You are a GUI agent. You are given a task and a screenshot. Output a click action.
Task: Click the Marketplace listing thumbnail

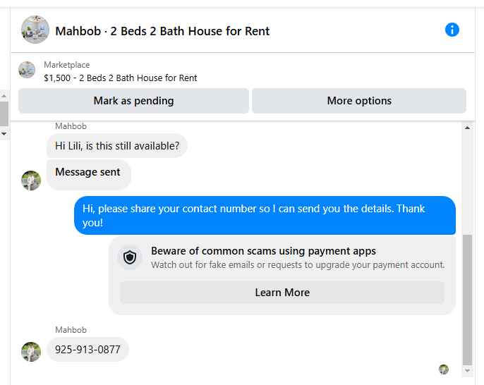pyautogui.click(x=27, y=70)
